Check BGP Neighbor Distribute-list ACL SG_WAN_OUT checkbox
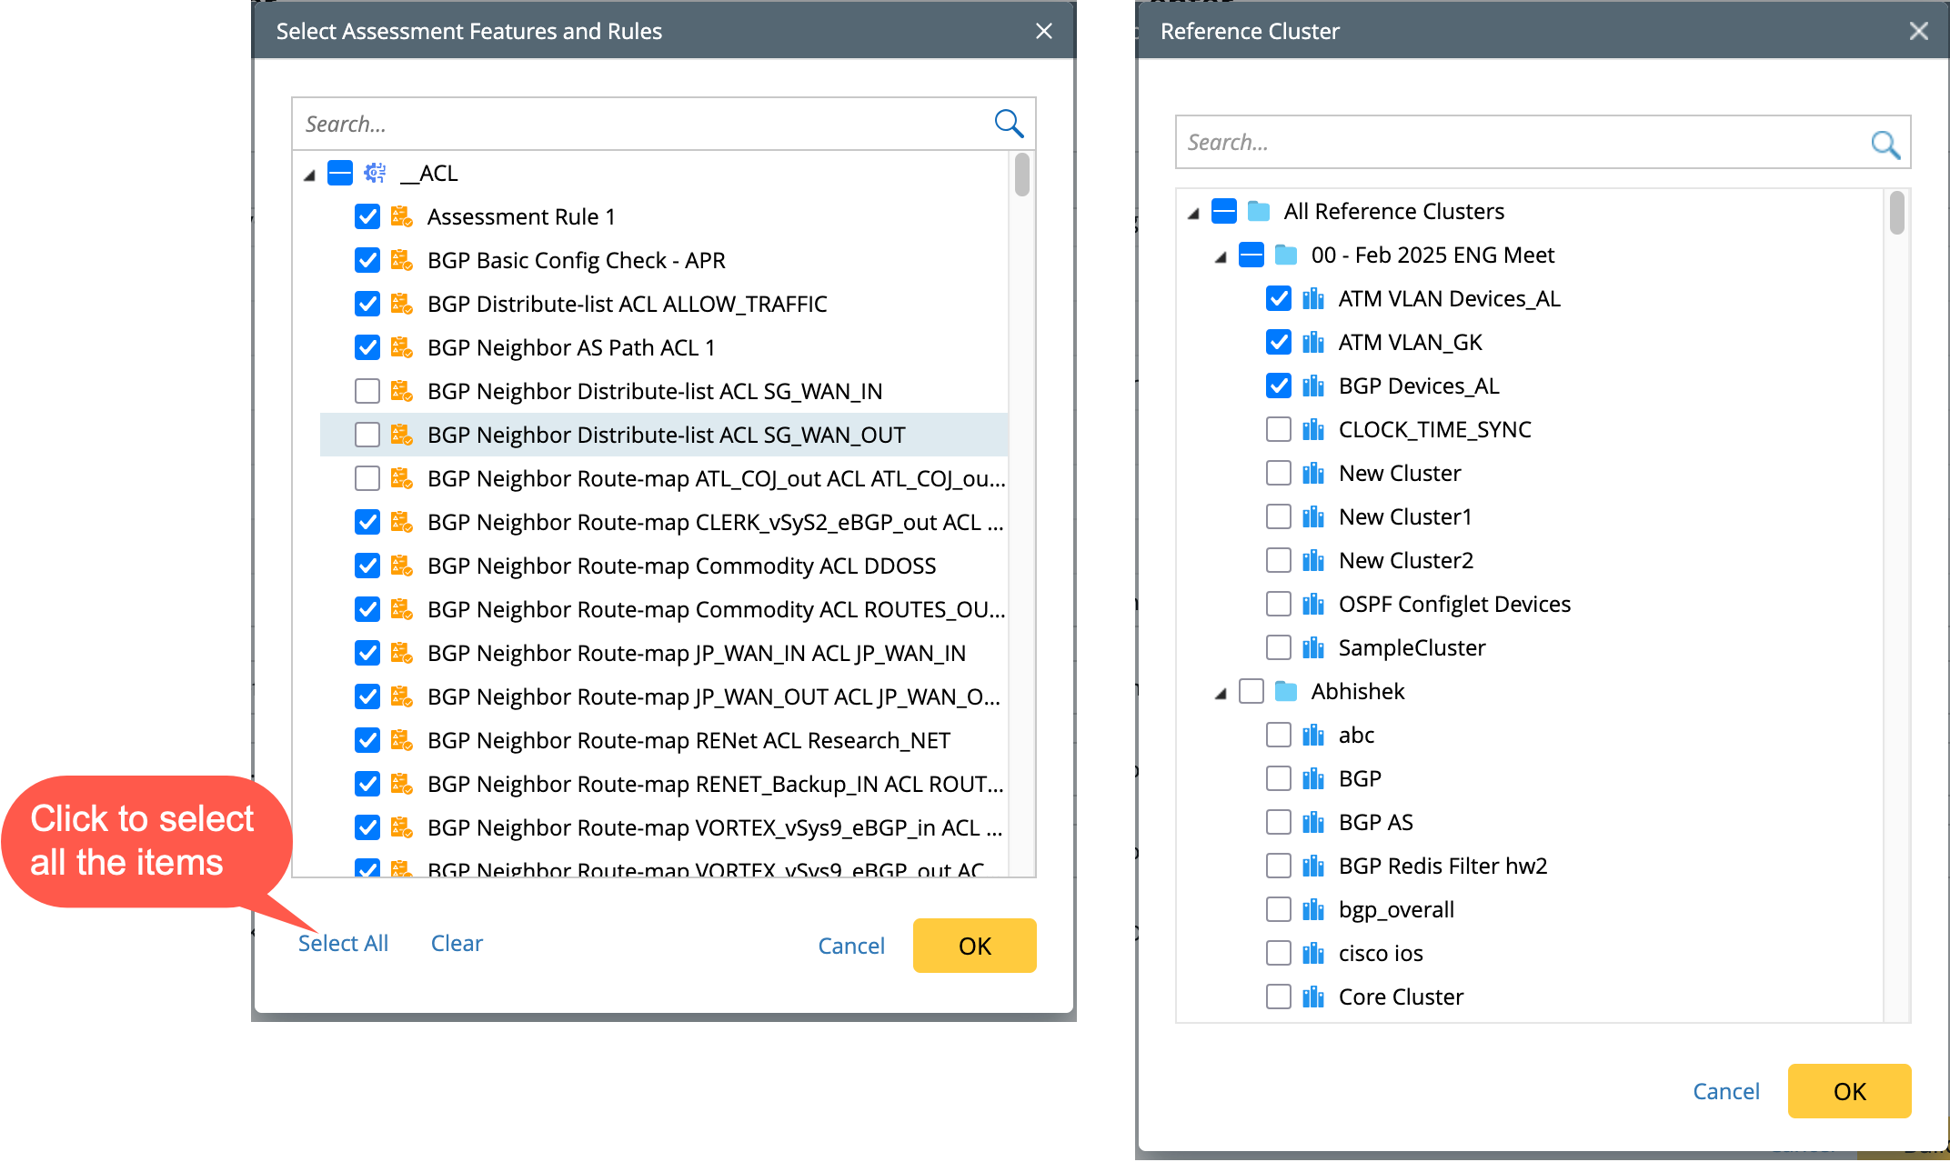Image resolution: width=1950 pixels, height=1162 pixels. pyautogui.click(x=367, y=436)
